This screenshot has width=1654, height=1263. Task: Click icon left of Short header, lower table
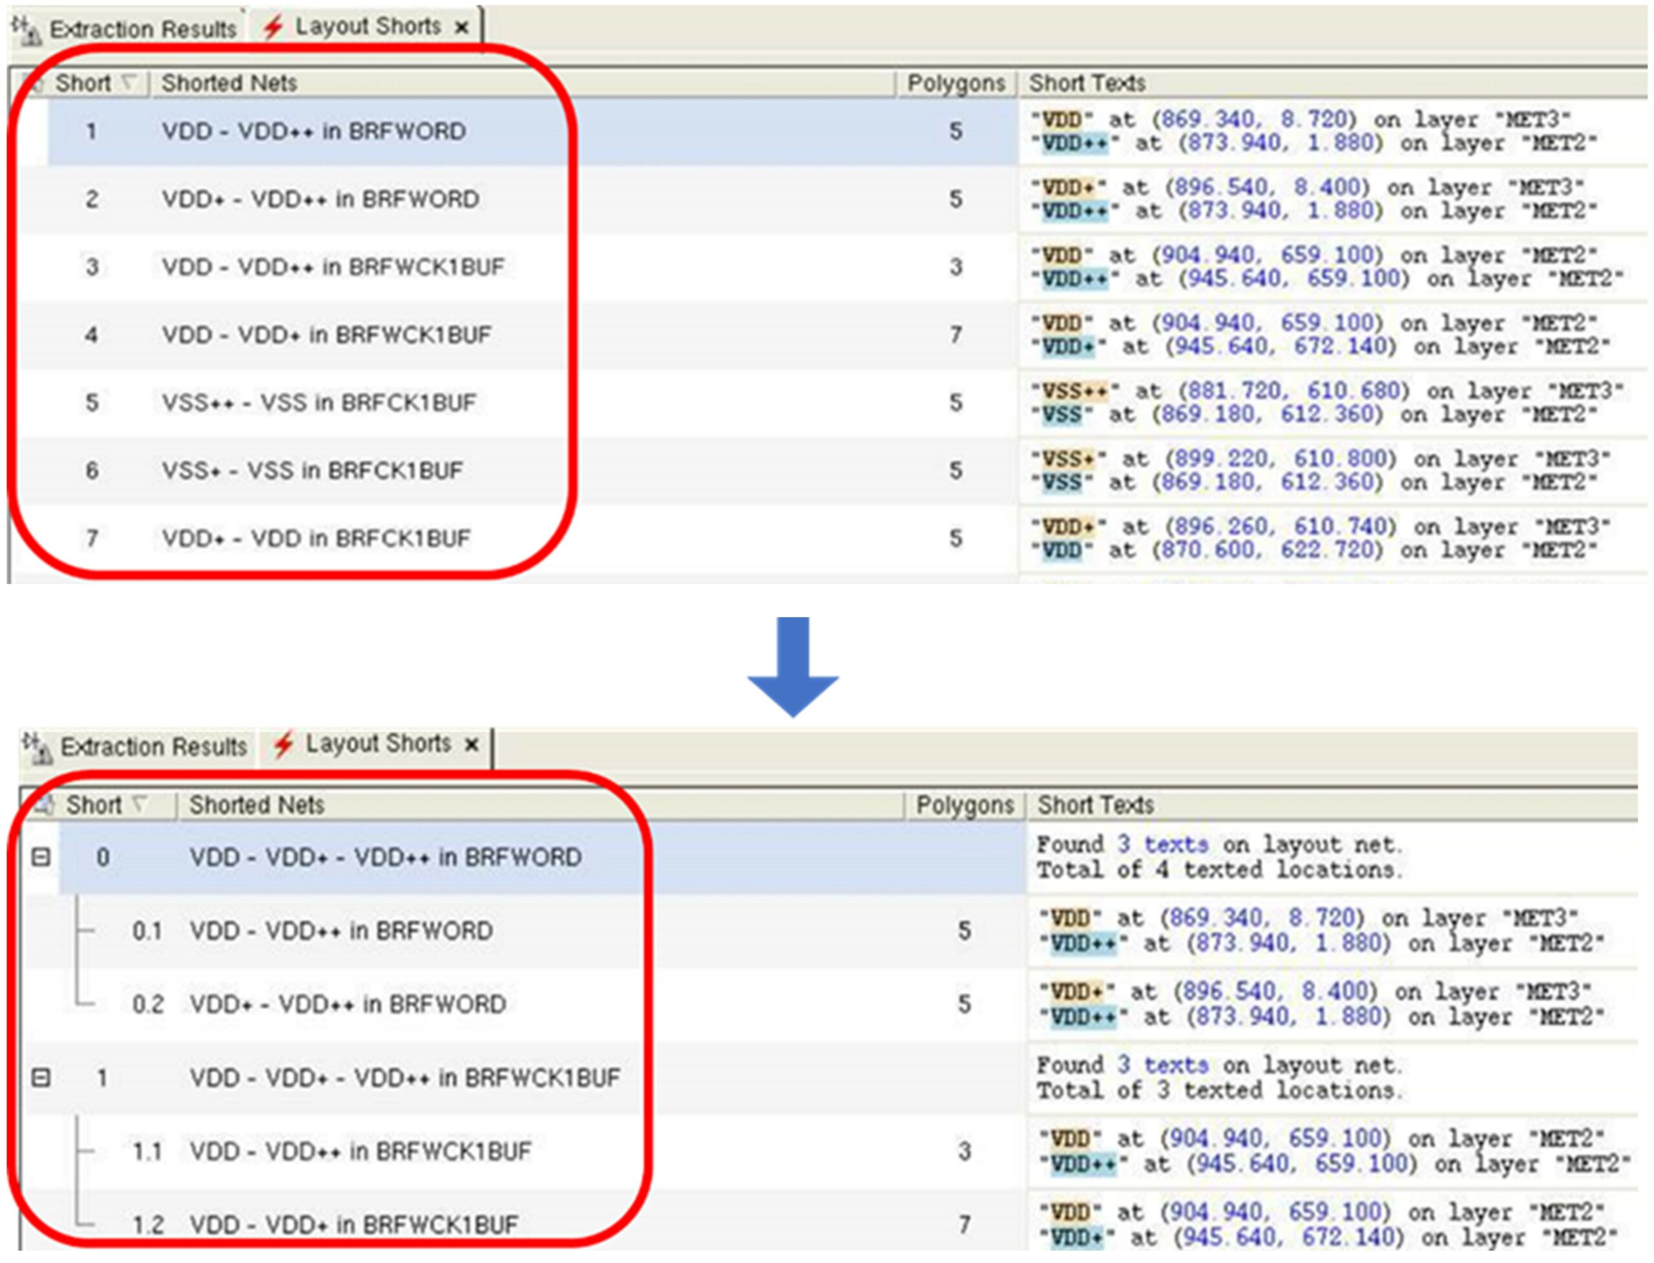[45, 805]
